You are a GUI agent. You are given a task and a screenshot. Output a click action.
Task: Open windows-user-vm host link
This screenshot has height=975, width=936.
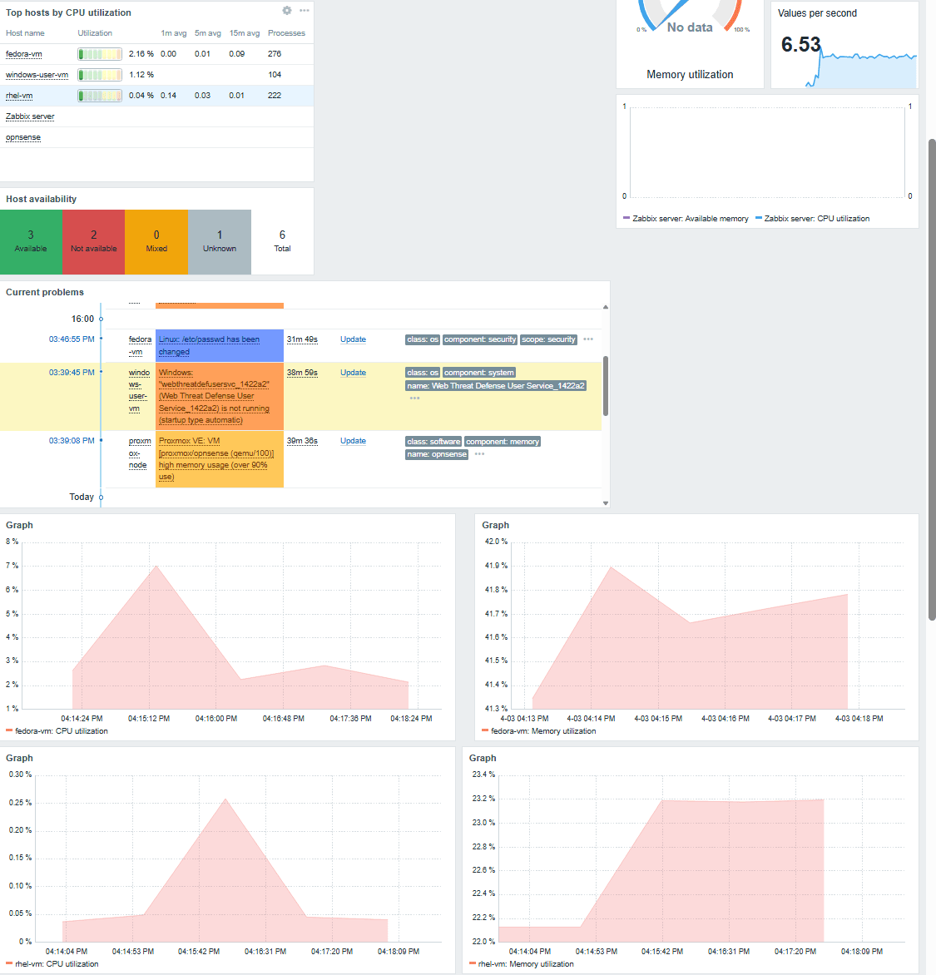point(37,75)
